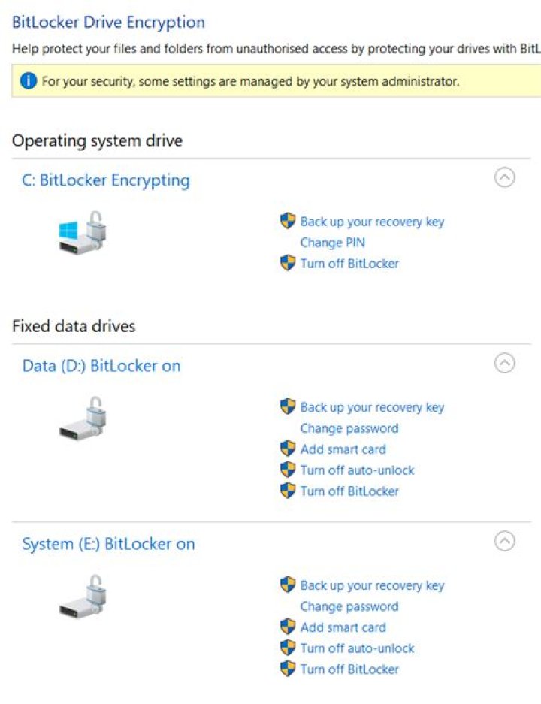
Task: Turn off BitLocker on System (E:)
Action: coord(349,669)
